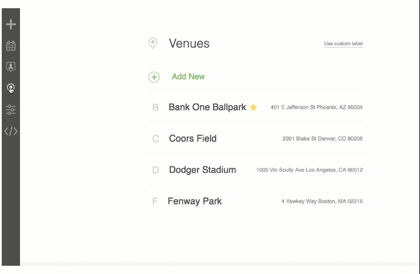Open the calendar icon in the sidebar
This screenshot has height=274, width=420.
tap(11, 45)
